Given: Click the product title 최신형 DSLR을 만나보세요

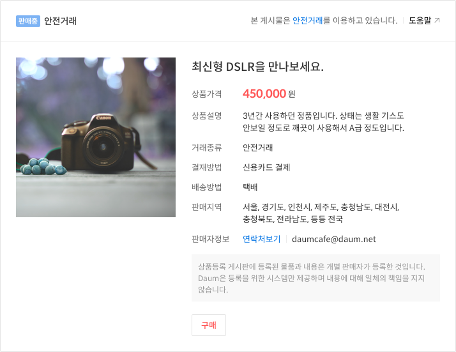Looking at the screenshot, I should [x=257, y=66].
